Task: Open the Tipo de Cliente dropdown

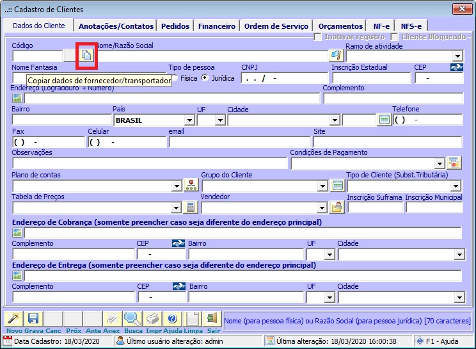Action: click(x=456, y=186)
